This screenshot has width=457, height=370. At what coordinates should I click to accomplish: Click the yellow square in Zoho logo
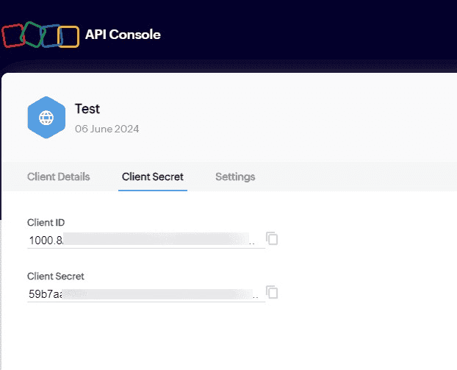68,37
